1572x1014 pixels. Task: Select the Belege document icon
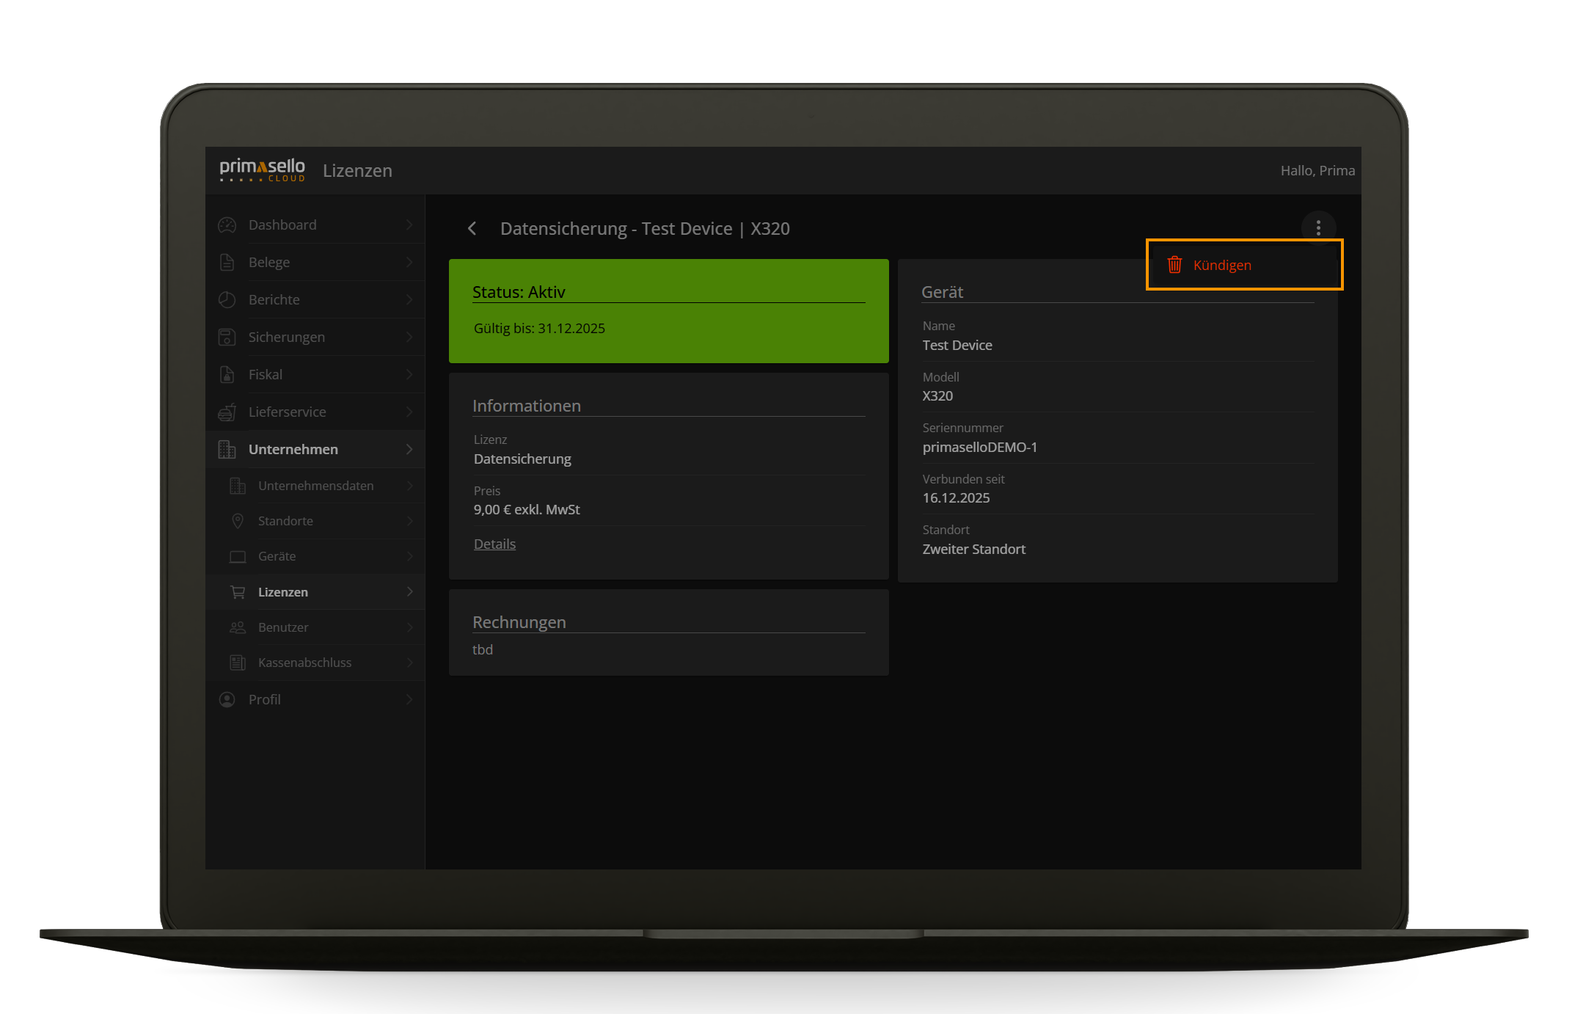tap(227, 262)
